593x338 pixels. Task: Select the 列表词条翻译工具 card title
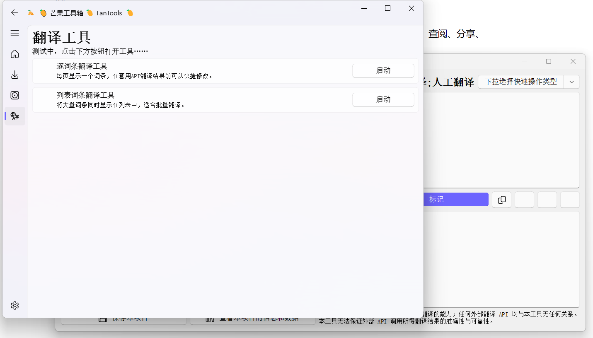click(x=85, y=95)
